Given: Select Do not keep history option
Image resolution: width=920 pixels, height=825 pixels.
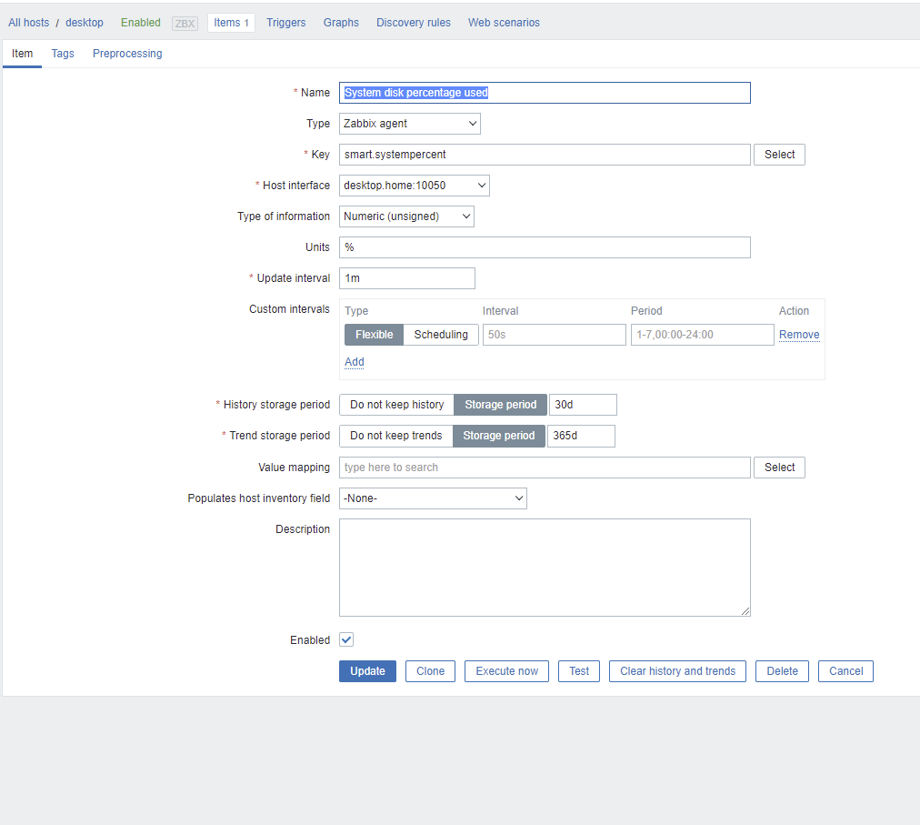Looking at the screenshot, I should [396, 405].
